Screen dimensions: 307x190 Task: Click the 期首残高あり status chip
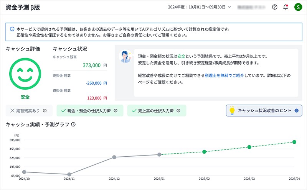coord(29,111)
